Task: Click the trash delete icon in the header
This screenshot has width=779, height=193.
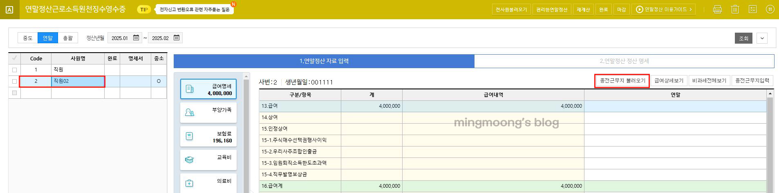Action: point(735,9)
